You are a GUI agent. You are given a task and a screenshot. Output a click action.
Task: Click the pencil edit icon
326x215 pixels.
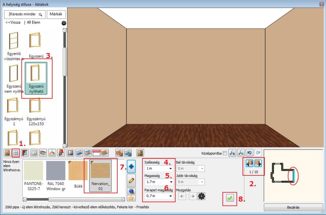[131, 181]
